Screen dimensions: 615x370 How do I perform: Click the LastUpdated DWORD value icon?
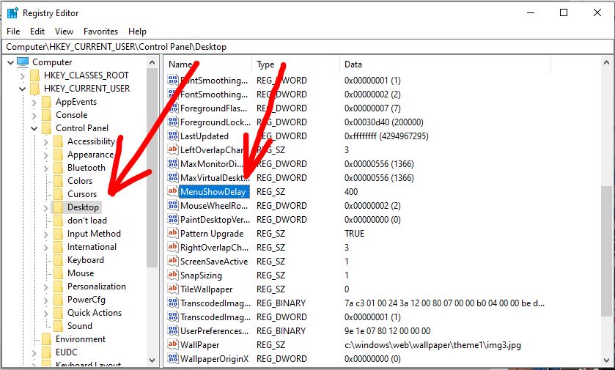click(x=172, y=136)
